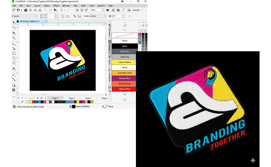The height and width of the screenshot is (167, 271).
Task: Toggle landscape page orientation
Action: 68,16
